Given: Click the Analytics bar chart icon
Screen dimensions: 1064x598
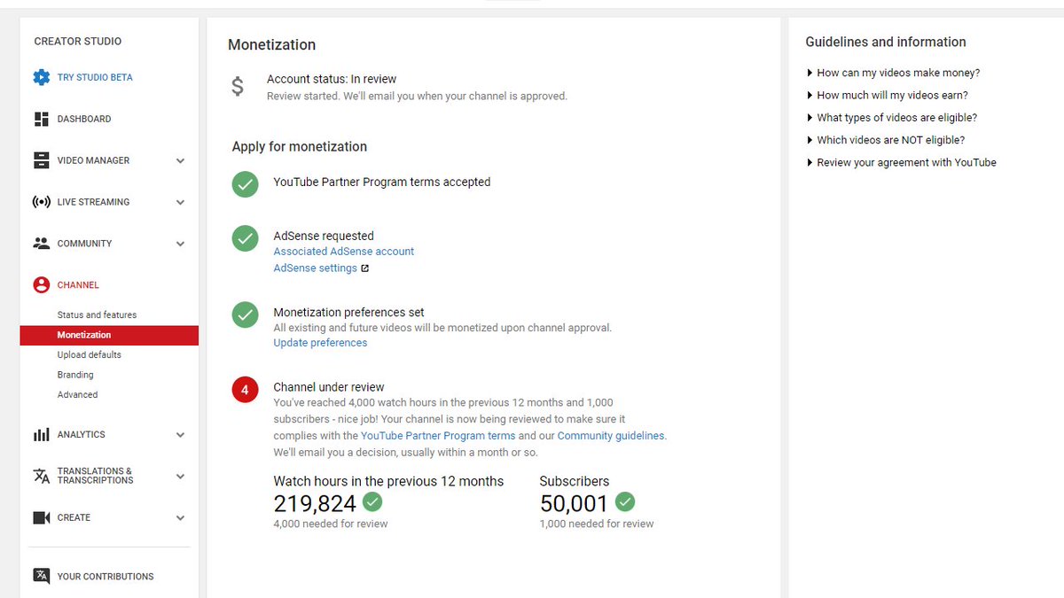Looking at the screenshot, I should click(x=42, y=435).
